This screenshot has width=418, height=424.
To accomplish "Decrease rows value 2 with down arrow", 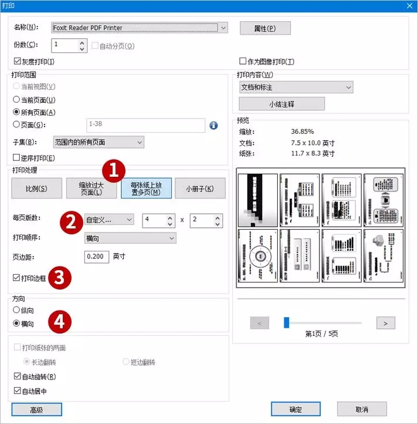I will (x=218, y=224).
